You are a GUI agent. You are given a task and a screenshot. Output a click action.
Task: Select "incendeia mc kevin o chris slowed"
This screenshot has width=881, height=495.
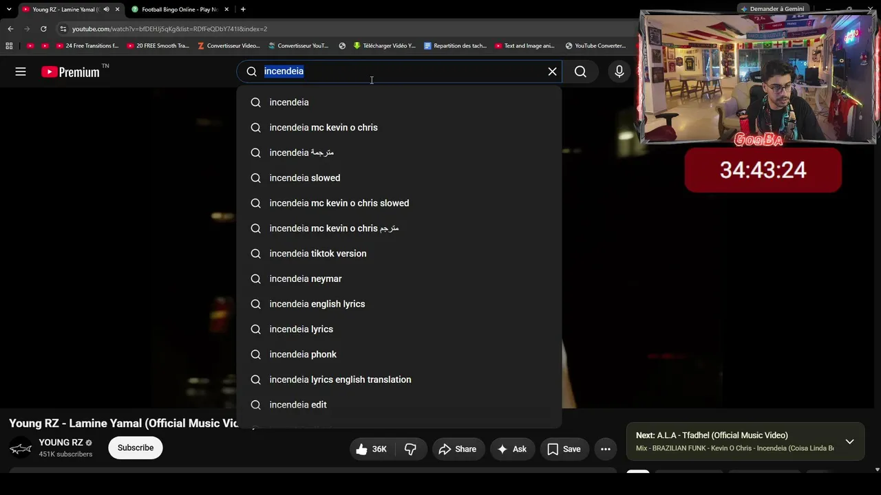pos(399,203)
